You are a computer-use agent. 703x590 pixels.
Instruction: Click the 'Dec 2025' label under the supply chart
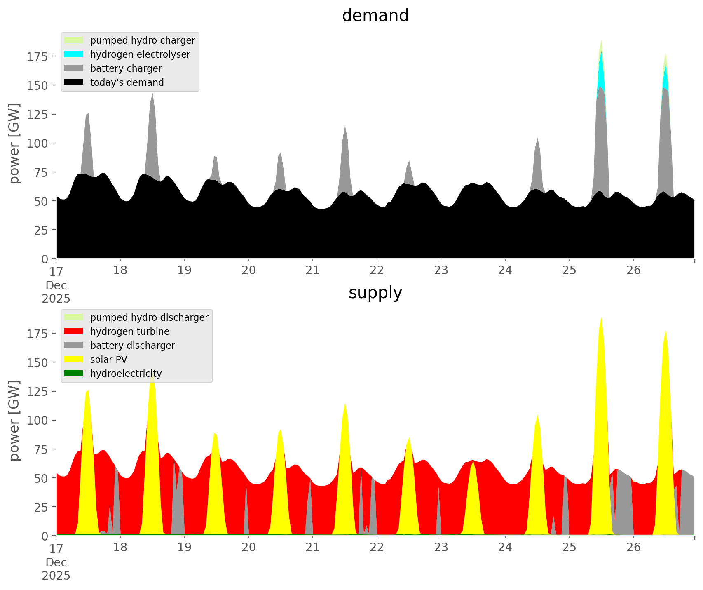56,569
